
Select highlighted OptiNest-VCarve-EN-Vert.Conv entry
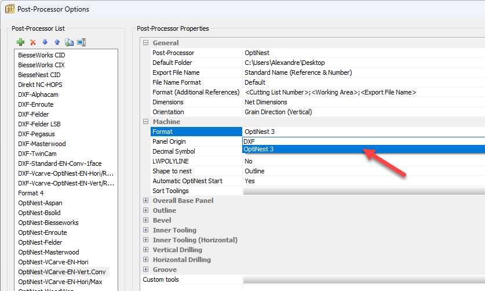click(x=63, y=272)
